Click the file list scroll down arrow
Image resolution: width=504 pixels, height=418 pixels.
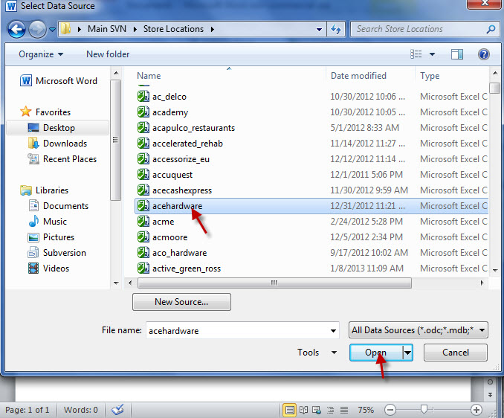pyautogui.click(x=495, y=271)
